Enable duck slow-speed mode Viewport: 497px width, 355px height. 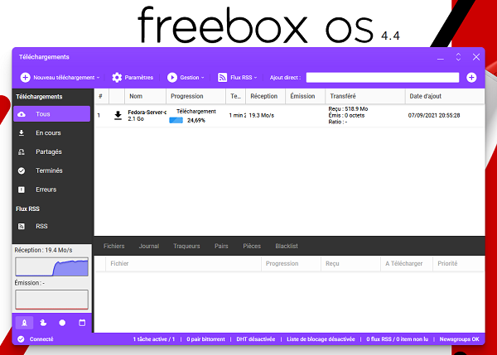click(x=43, y=323)
